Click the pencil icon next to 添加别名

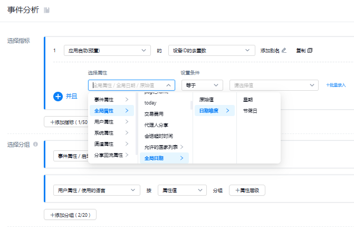[284, 50]
